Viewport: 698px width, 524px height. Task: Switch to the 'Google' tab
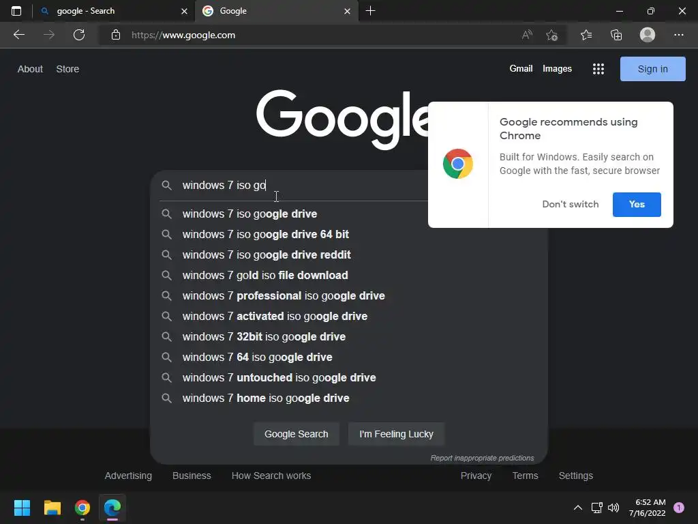[276, 11]
